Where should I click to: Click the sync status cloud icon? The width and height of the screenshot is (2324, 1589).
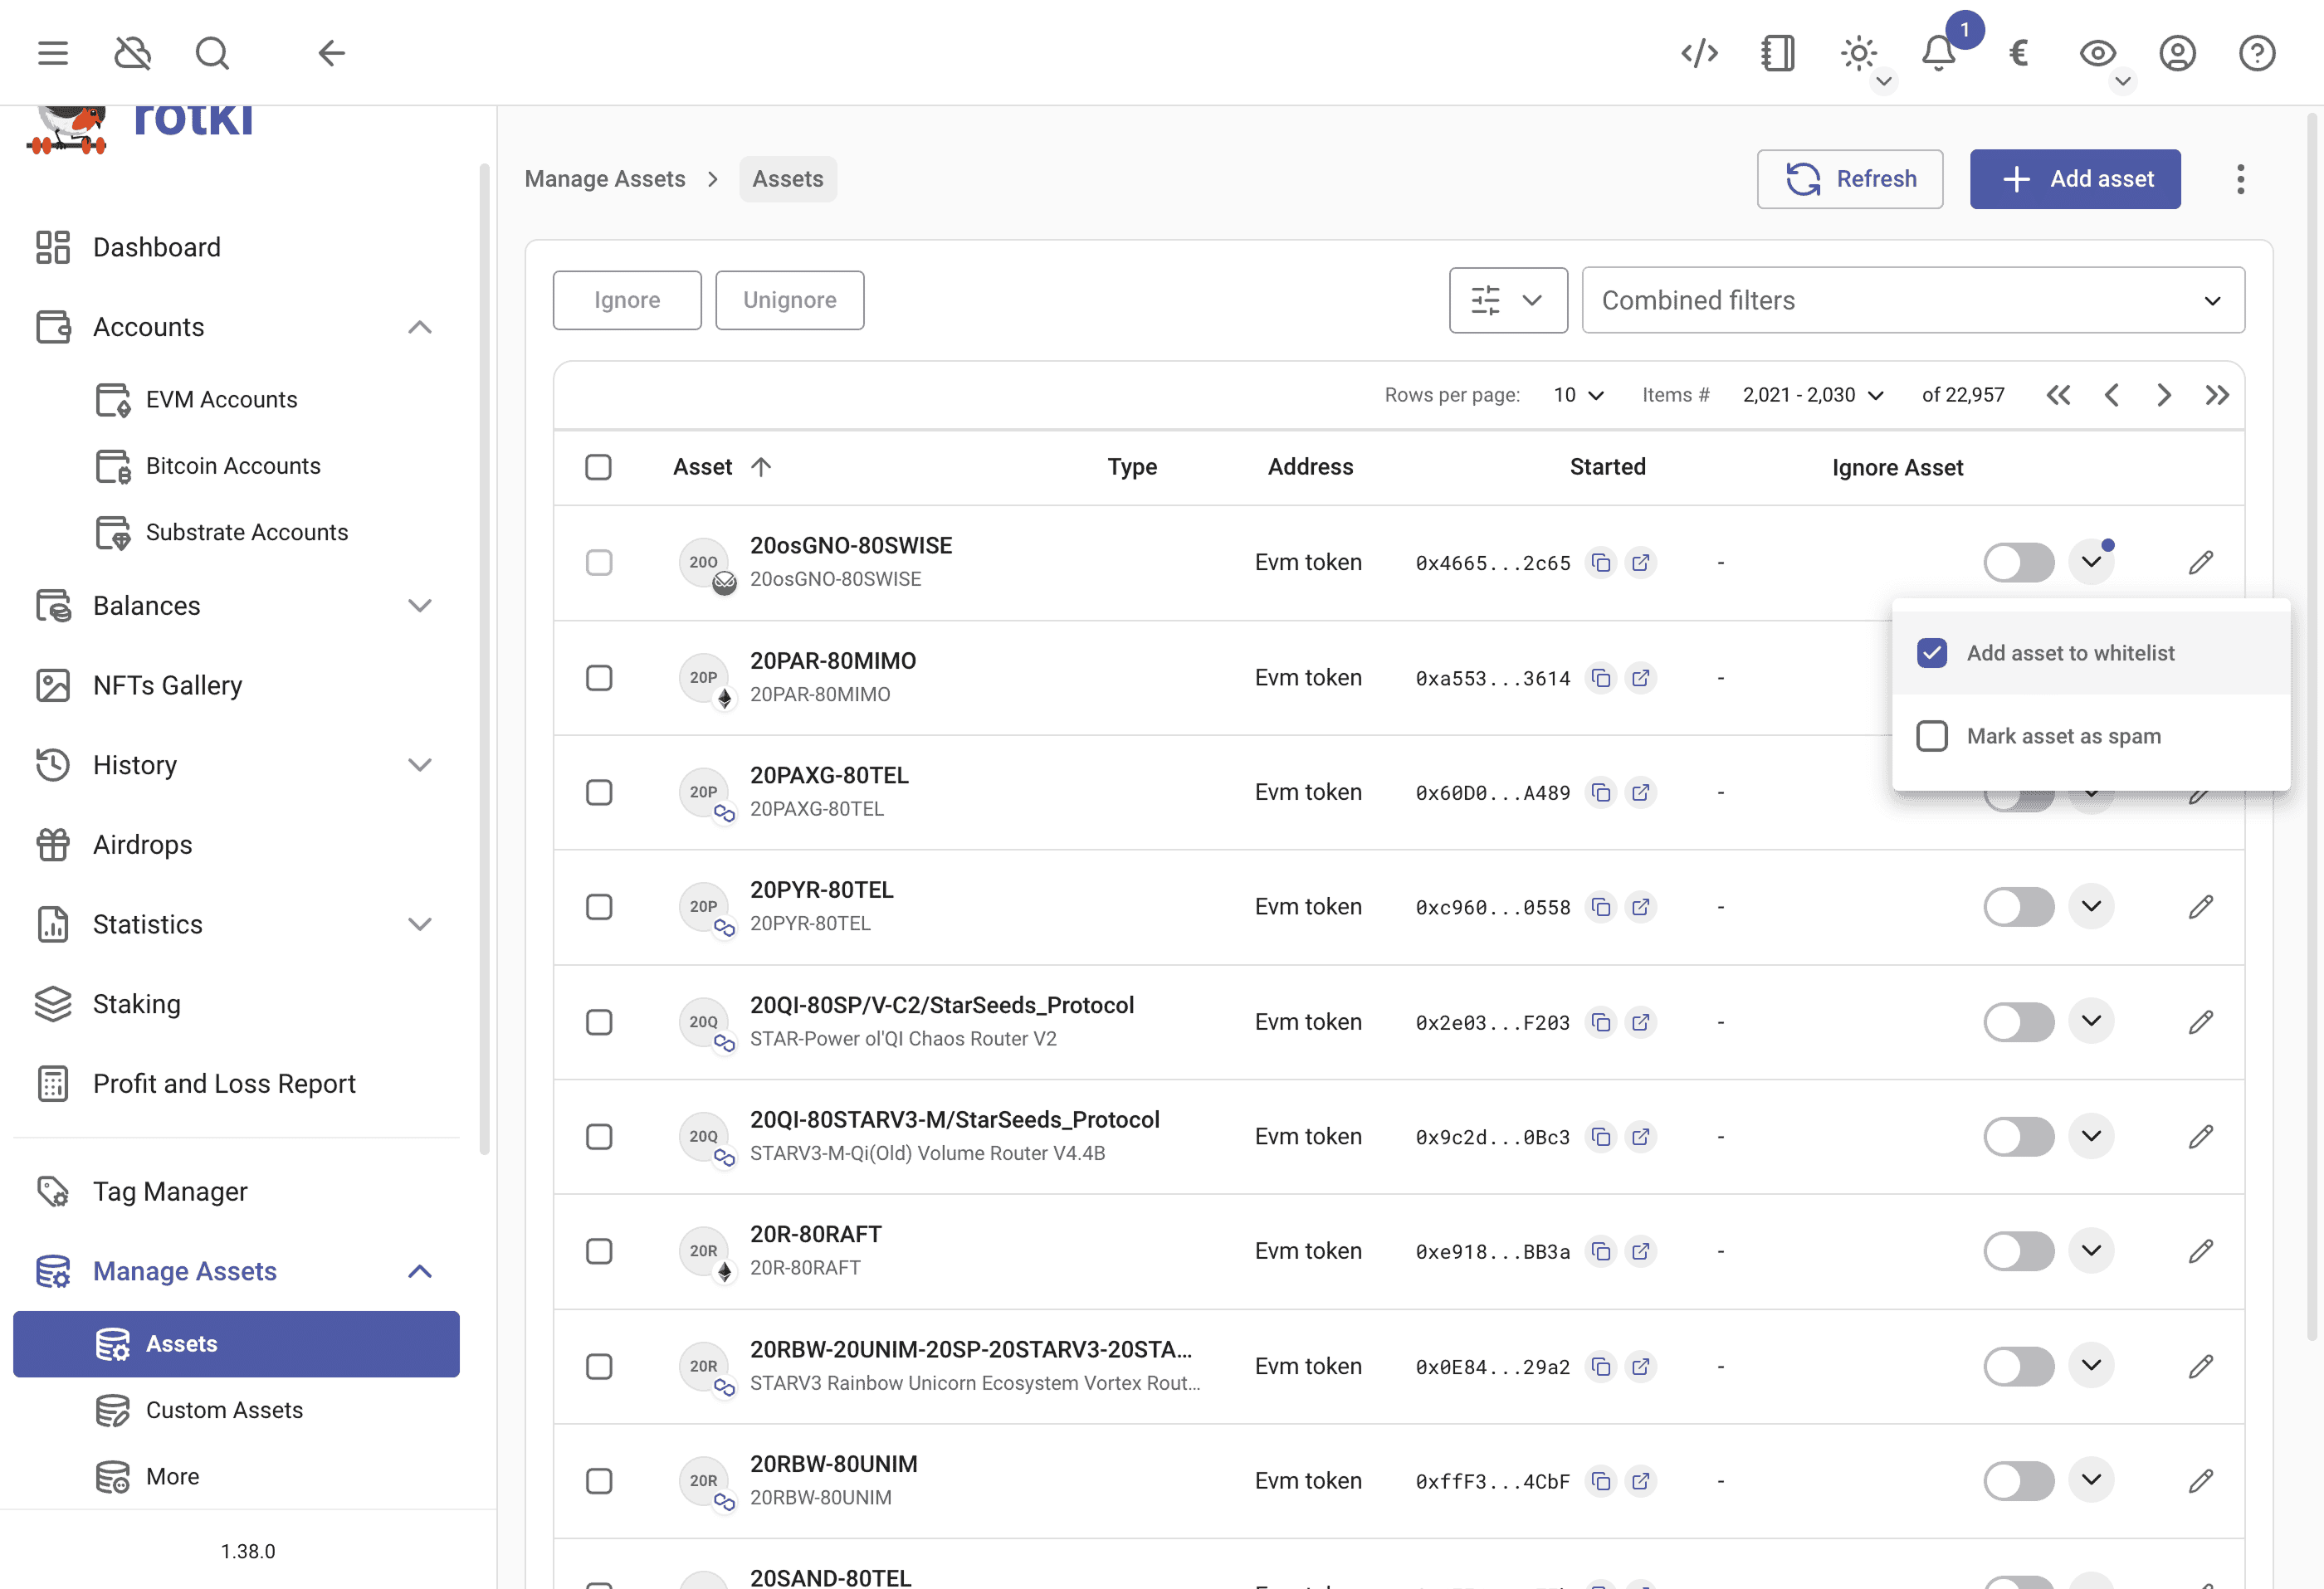[x=132, y=53]
